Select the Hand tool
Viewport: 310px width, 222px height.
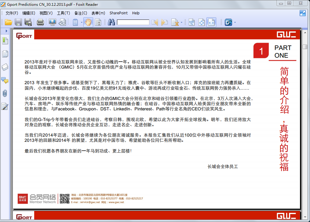coord(88,22)
